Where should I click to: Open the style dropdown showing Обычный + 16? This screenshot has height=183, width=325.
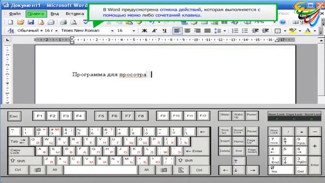tap(56, 30)
